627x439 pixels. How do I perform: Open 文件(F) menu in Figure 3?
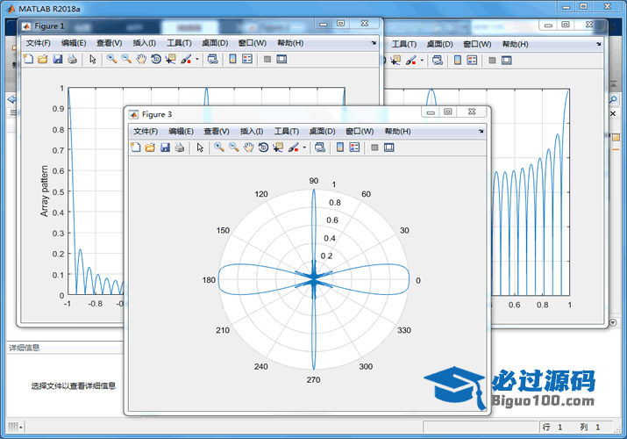[x=146, y=131]
